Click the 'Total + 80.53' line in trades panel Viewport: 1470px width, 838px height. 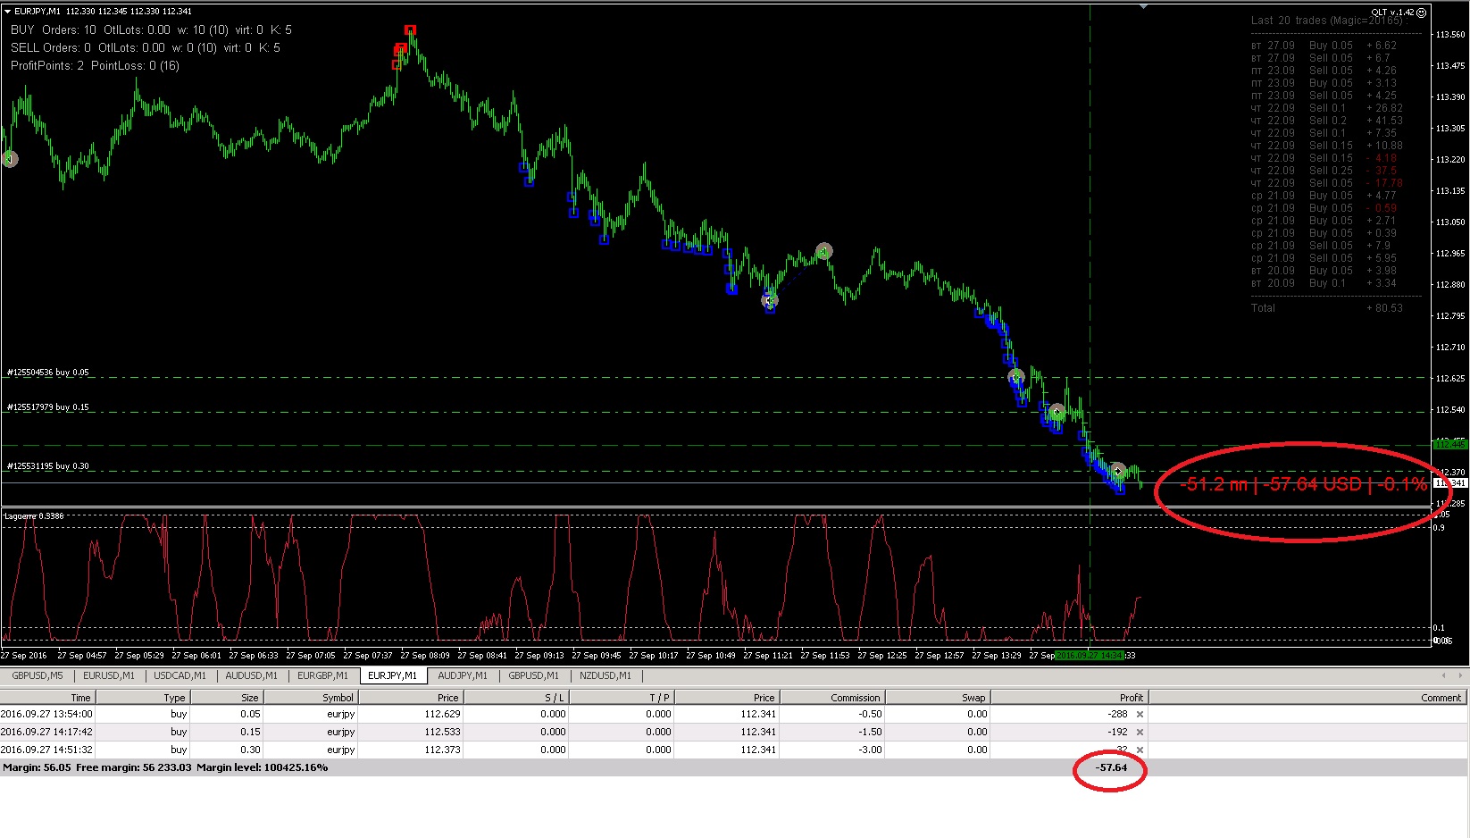[1327, 308]
